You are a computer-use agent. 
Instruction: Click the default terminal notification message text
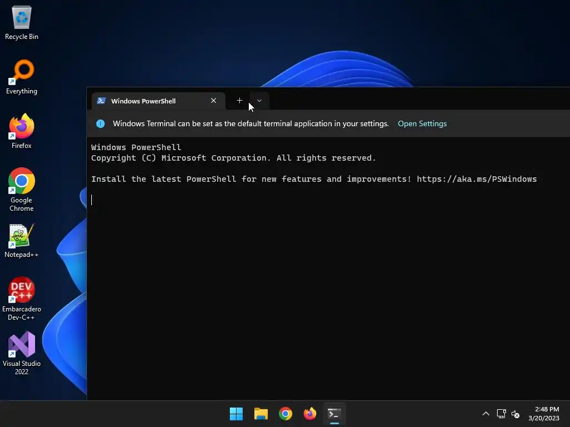click(x=251, y=124)
